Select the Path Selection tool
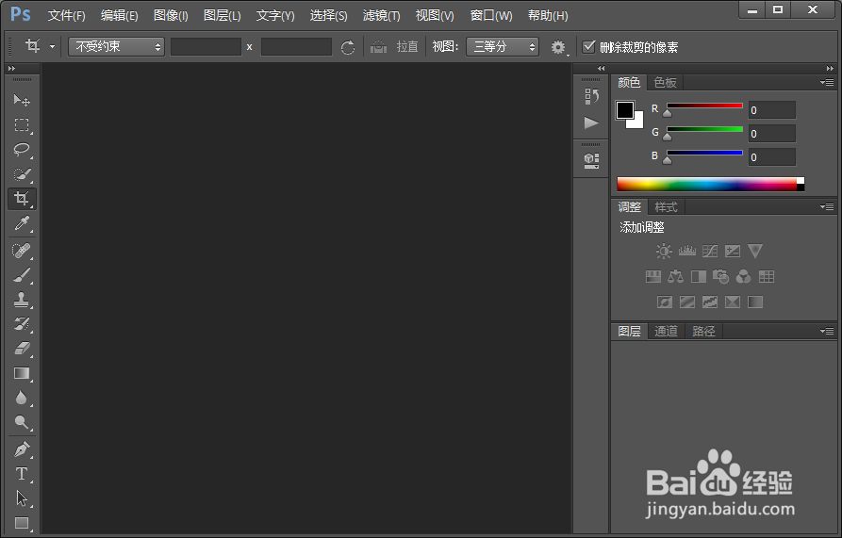 click(22, 498)
